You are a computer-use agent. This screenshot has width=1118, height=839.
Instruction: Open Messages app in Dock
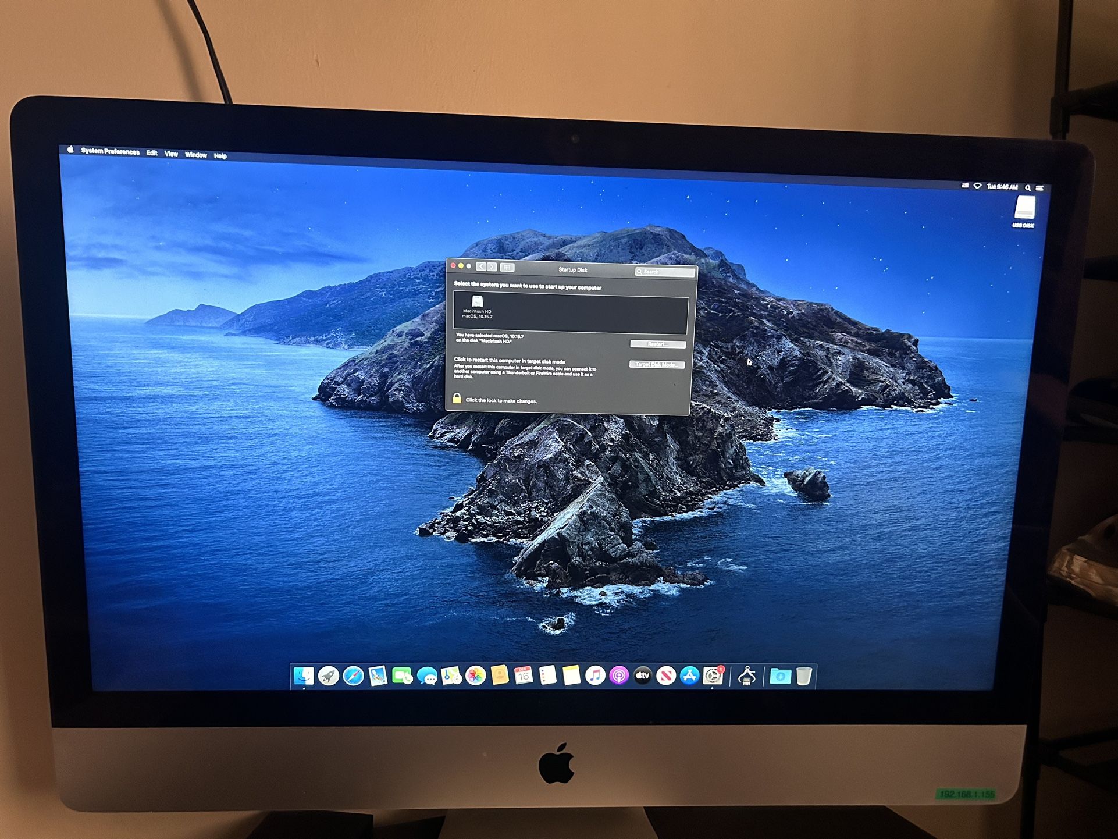click(x=427, y=677)
